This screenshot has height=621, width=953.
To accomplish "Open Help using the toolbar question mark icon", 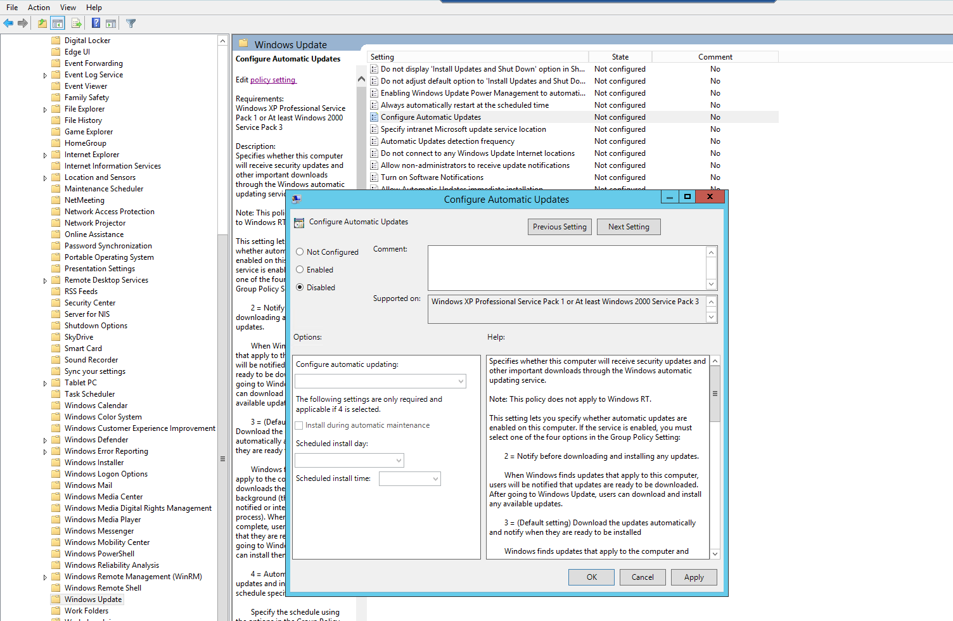I will pyautogui.click(x=95, y=23).
